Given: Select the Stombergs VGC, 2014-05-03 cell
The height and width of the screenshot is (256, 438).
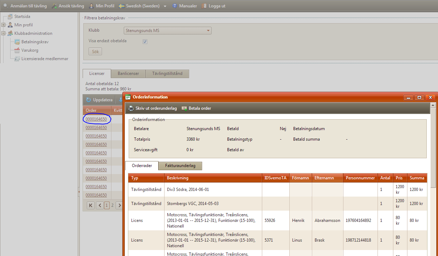Looking at the screenshot, I should (213, 204).
